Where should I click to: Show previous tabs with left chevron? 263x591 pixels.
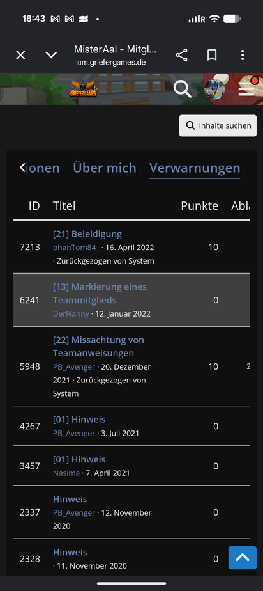tap(22, 168)
